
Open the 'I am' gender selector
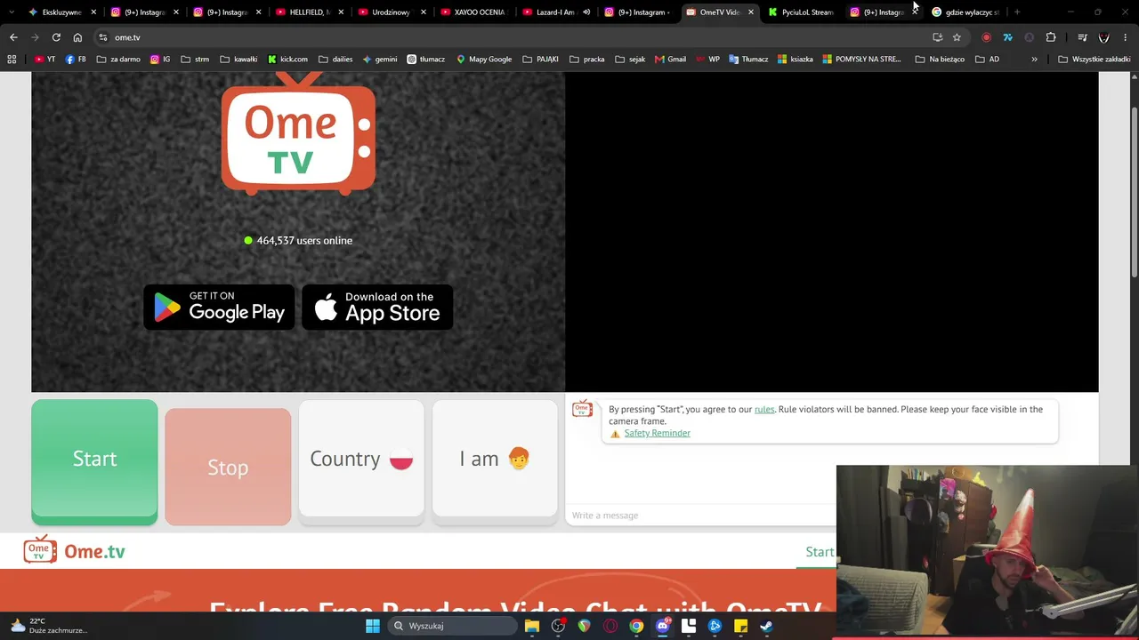[495, 459]
